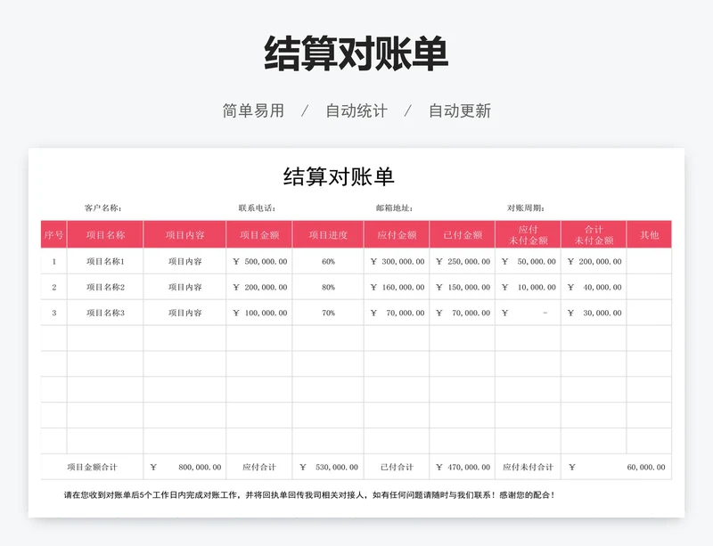
Task: Select cell 项目名称2
Action: coord(105,287)
